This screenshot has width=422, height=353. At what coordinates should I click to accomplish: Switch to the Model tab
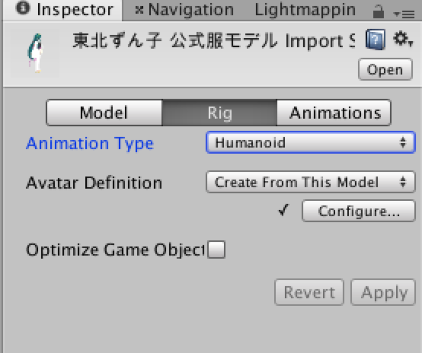[104, 113]
